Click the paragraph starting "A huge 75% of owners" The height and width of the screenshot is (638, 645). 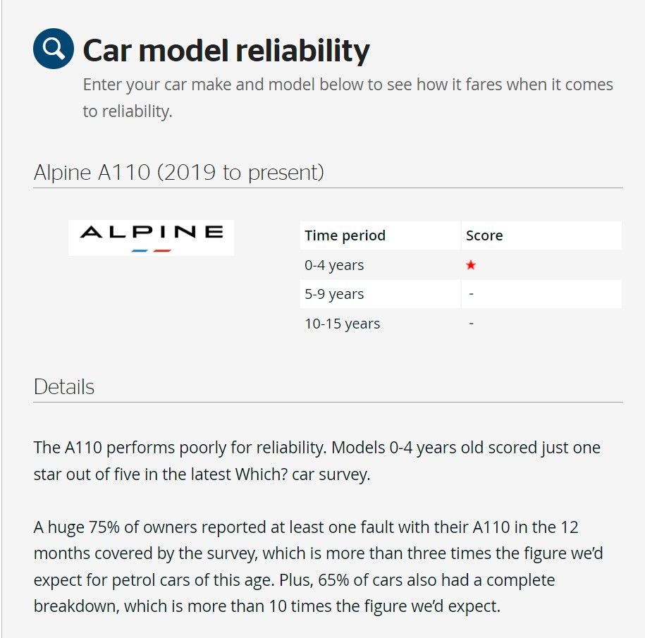(x=317, y=567)
